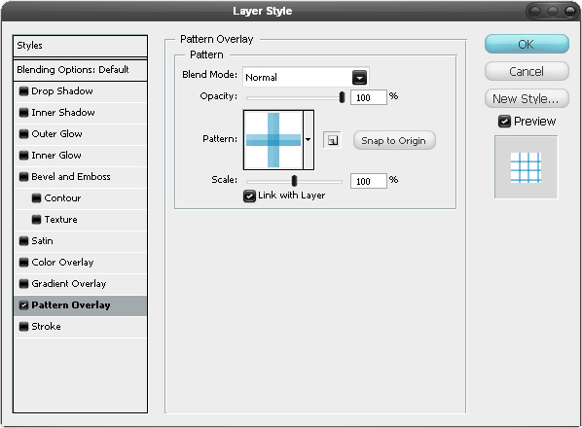Click the new preset from current pattern icon
Image resolution: width=582 pixels, height=428 pixels.
click(x=332, y=140)
